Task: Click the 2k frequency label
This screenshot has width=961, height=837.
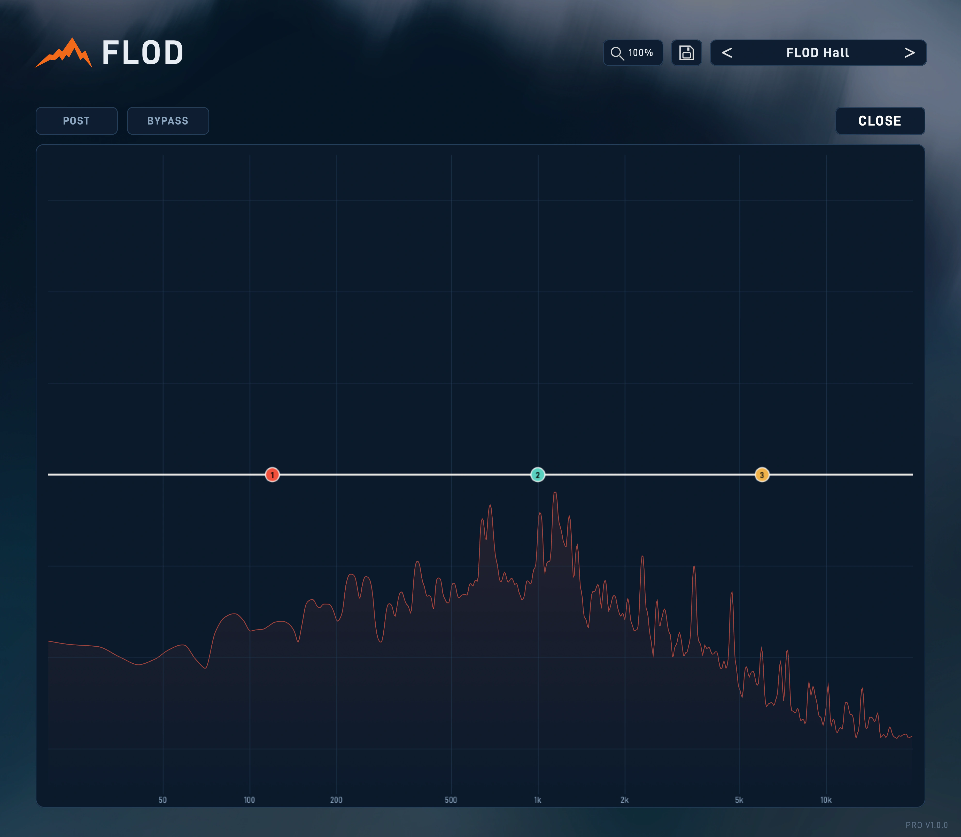Action: [624, 800]
